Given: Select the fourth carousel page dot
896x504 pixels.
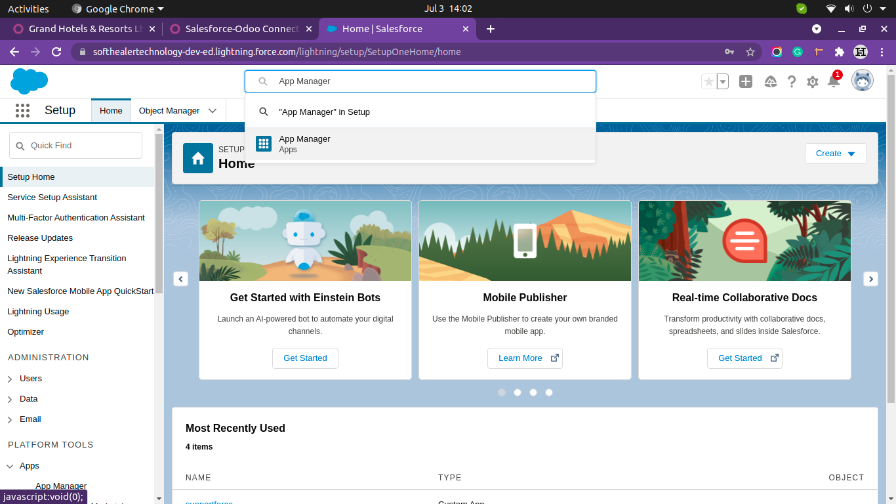Looking at the screenshot, I should [549, 392].
